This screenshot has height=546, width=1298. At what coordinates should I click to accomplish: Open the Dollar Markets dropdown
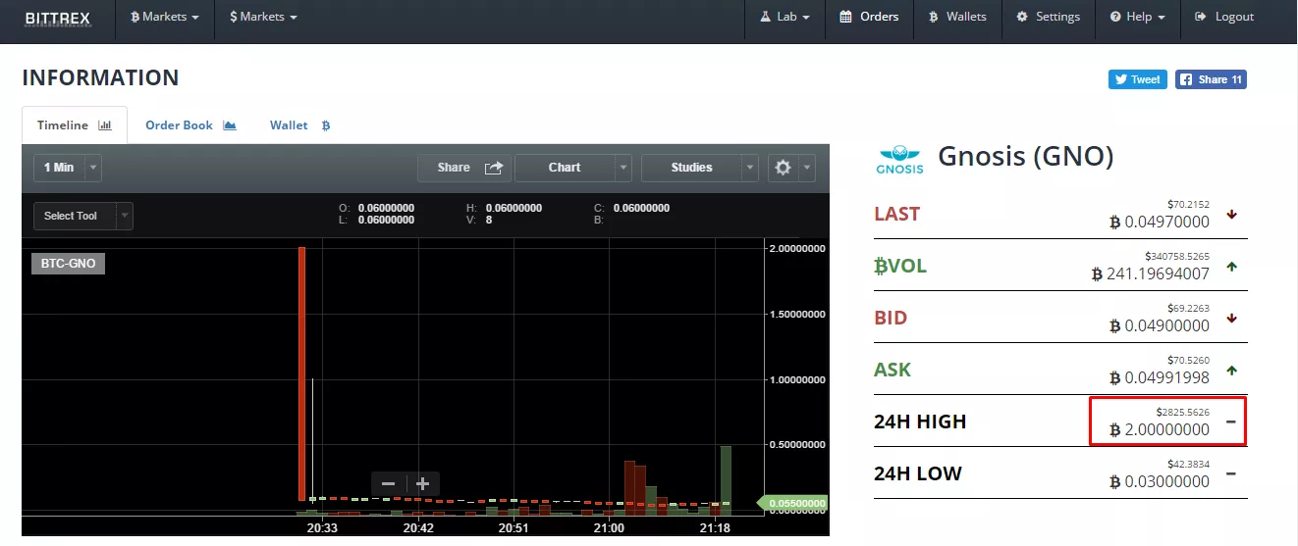[x=262, y=17]
